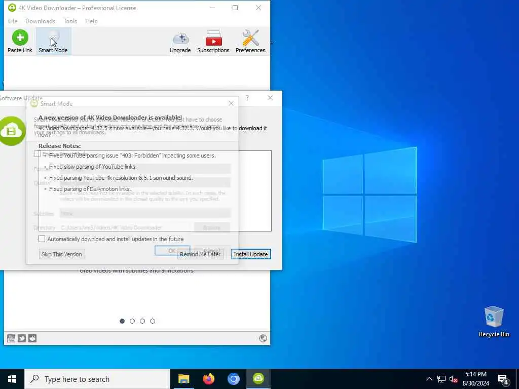
Task: Click the 4K Video Downloader logo in the update dialog
Action: [x=12, y=131]
